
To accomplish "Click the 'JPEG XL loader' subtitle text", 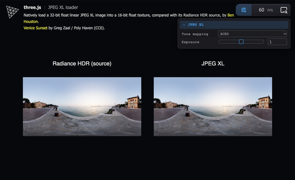I will pyautogui.click(x=63, y=7).
